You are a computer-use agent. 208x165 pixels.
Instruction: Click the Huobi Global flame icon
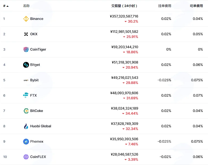pyautogui.click(x=26, y=126)
